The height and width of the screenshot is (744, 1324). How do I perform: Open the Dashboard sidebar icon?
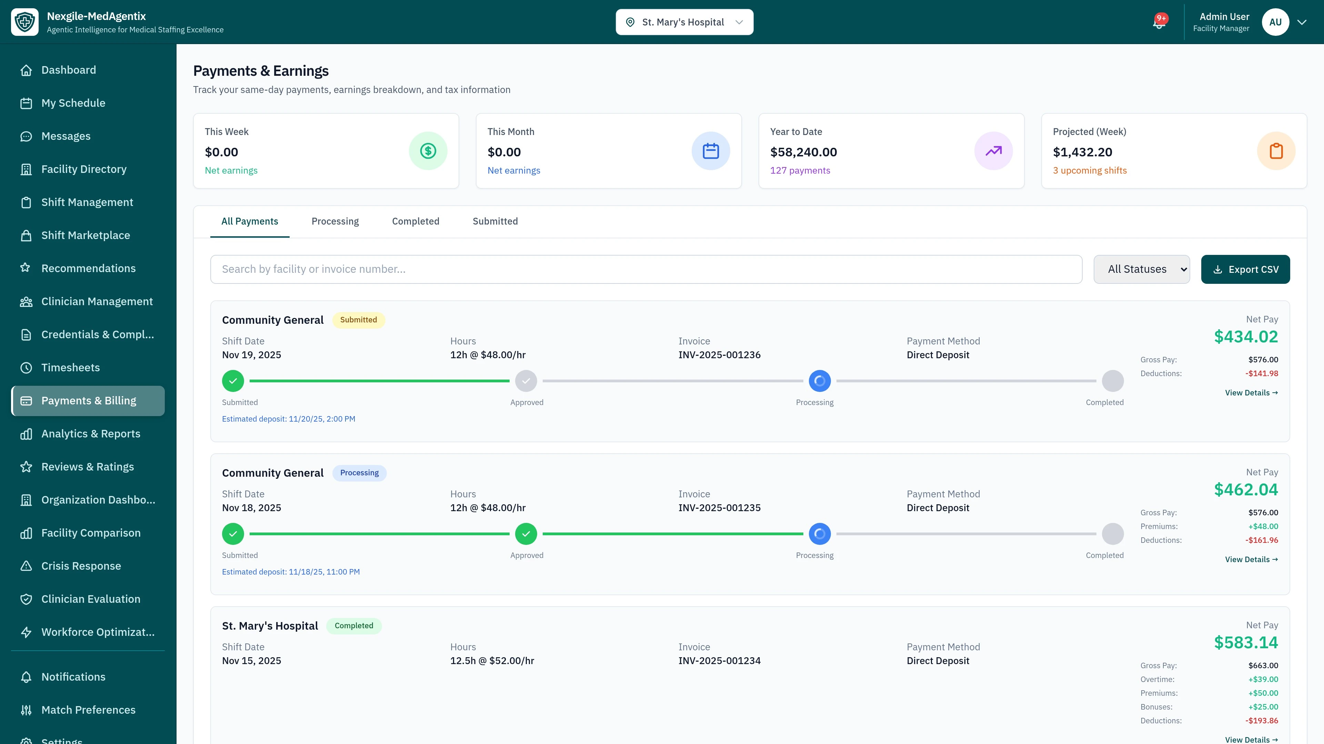(27, 70)
